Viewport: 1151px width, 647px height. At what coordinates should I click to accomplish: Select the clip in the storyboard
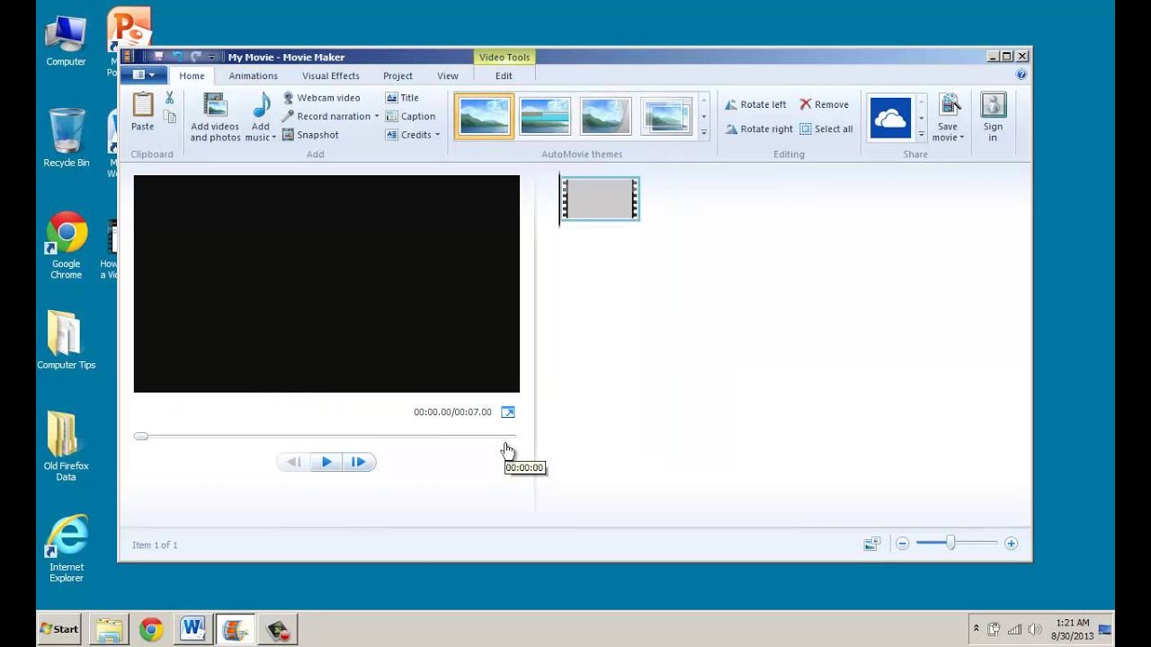[x=600, y=199]
